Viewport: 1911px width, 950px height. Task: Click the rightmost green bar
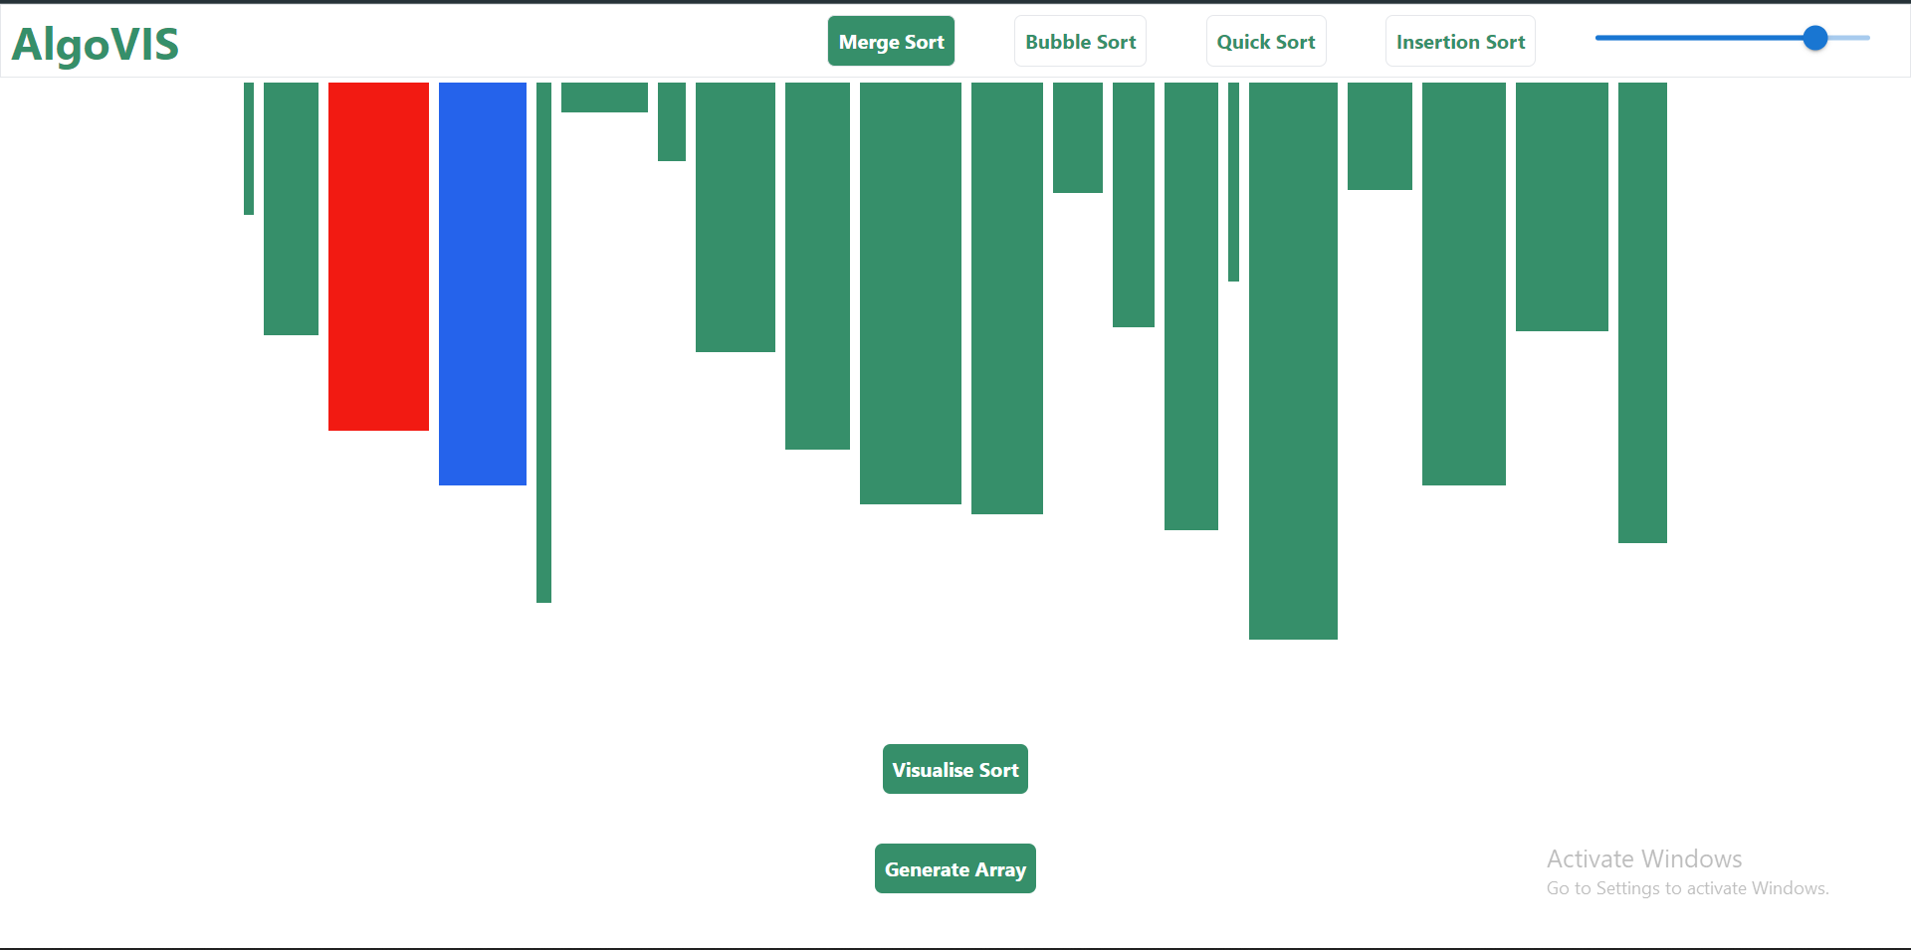click(1642, 312)
